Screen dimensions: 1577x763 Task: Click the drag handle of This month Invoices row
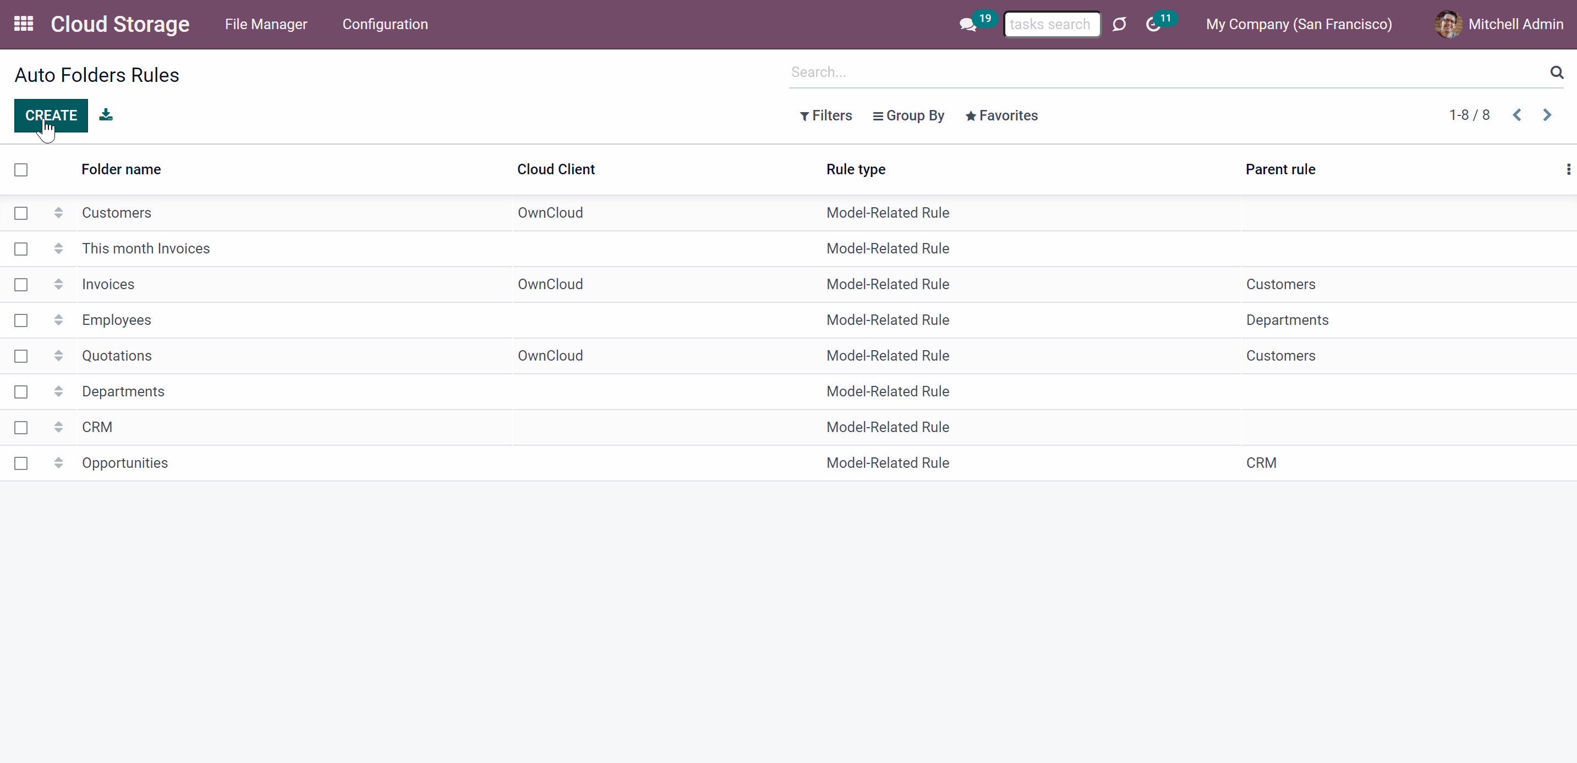click(58, 248)
